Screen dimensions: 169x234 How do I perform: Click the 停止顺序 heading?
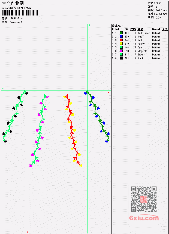(118, 26)
